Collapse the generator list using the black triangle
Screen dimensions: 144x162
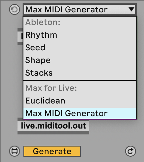132,9
